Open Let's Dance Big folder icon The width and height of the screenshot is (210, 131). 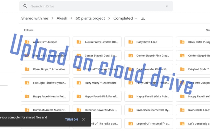(x=182, y=124)
